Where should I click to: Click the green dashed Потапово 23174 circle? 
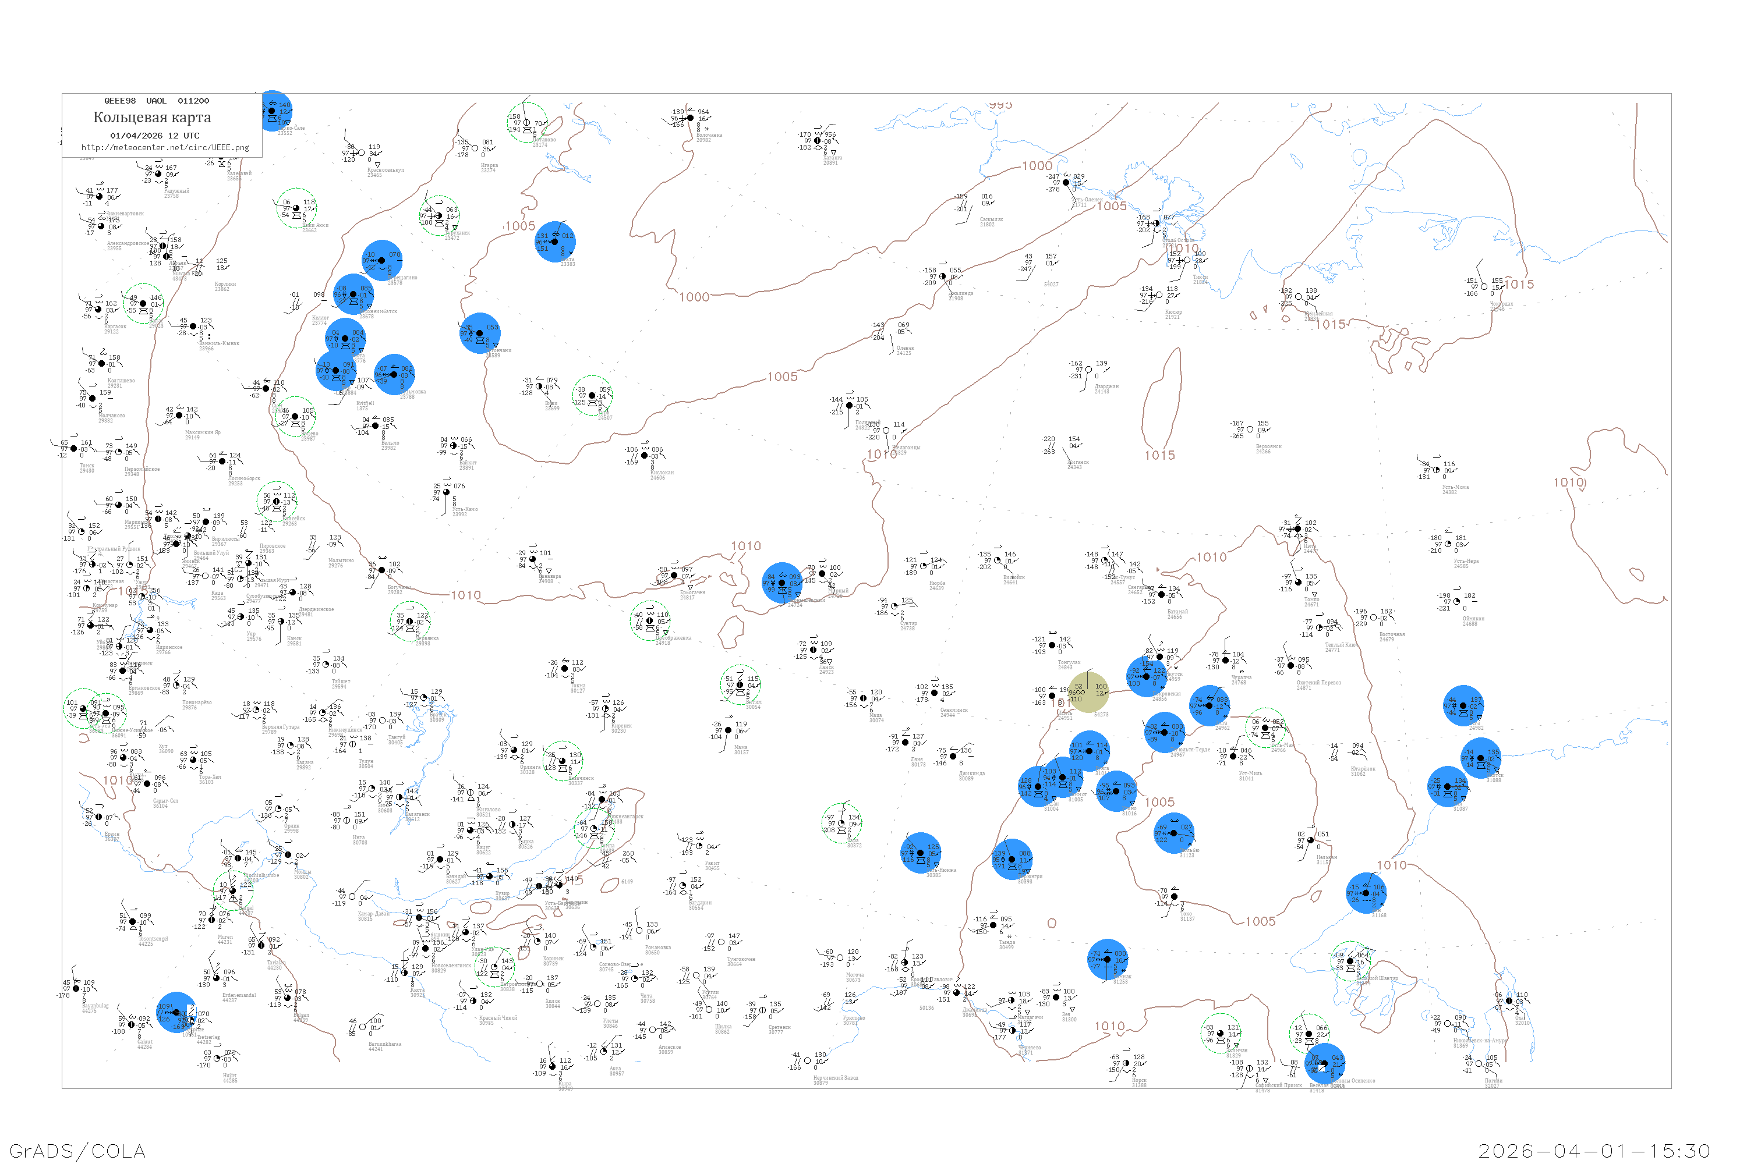pyautogui.click(x=526, y=123)
